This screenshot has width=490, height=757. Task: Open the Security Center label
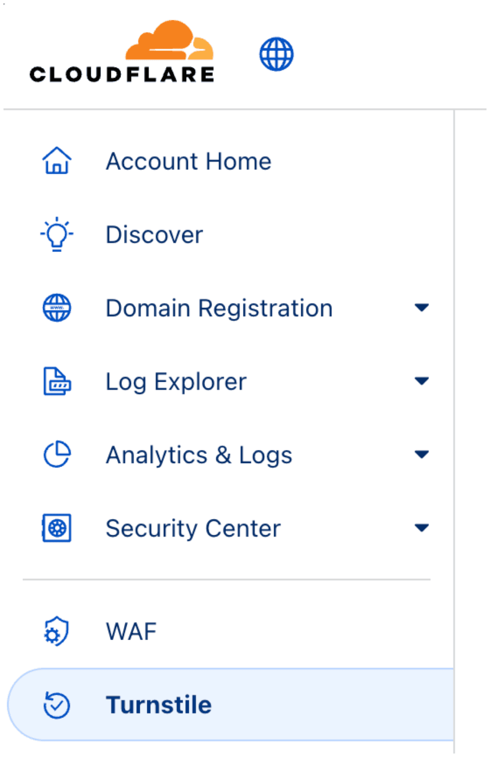pyautogui.click(x=193, y=528)
